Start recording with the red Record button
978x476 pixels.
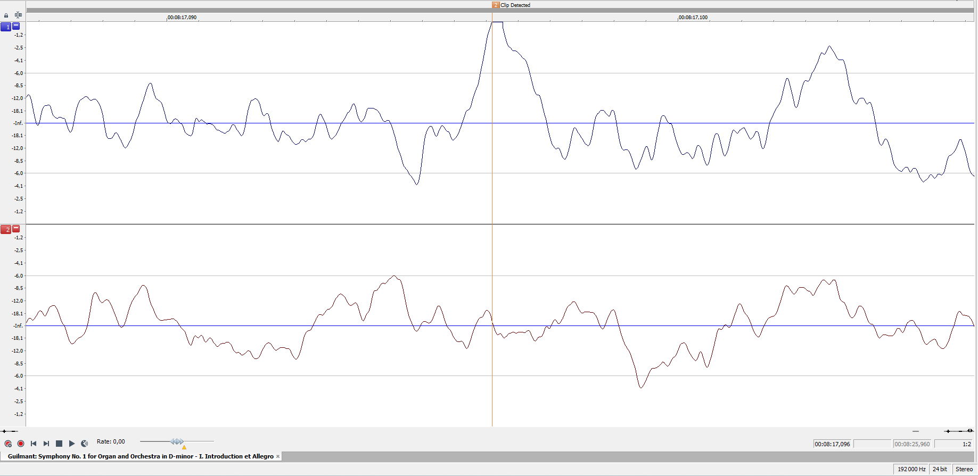21,444
